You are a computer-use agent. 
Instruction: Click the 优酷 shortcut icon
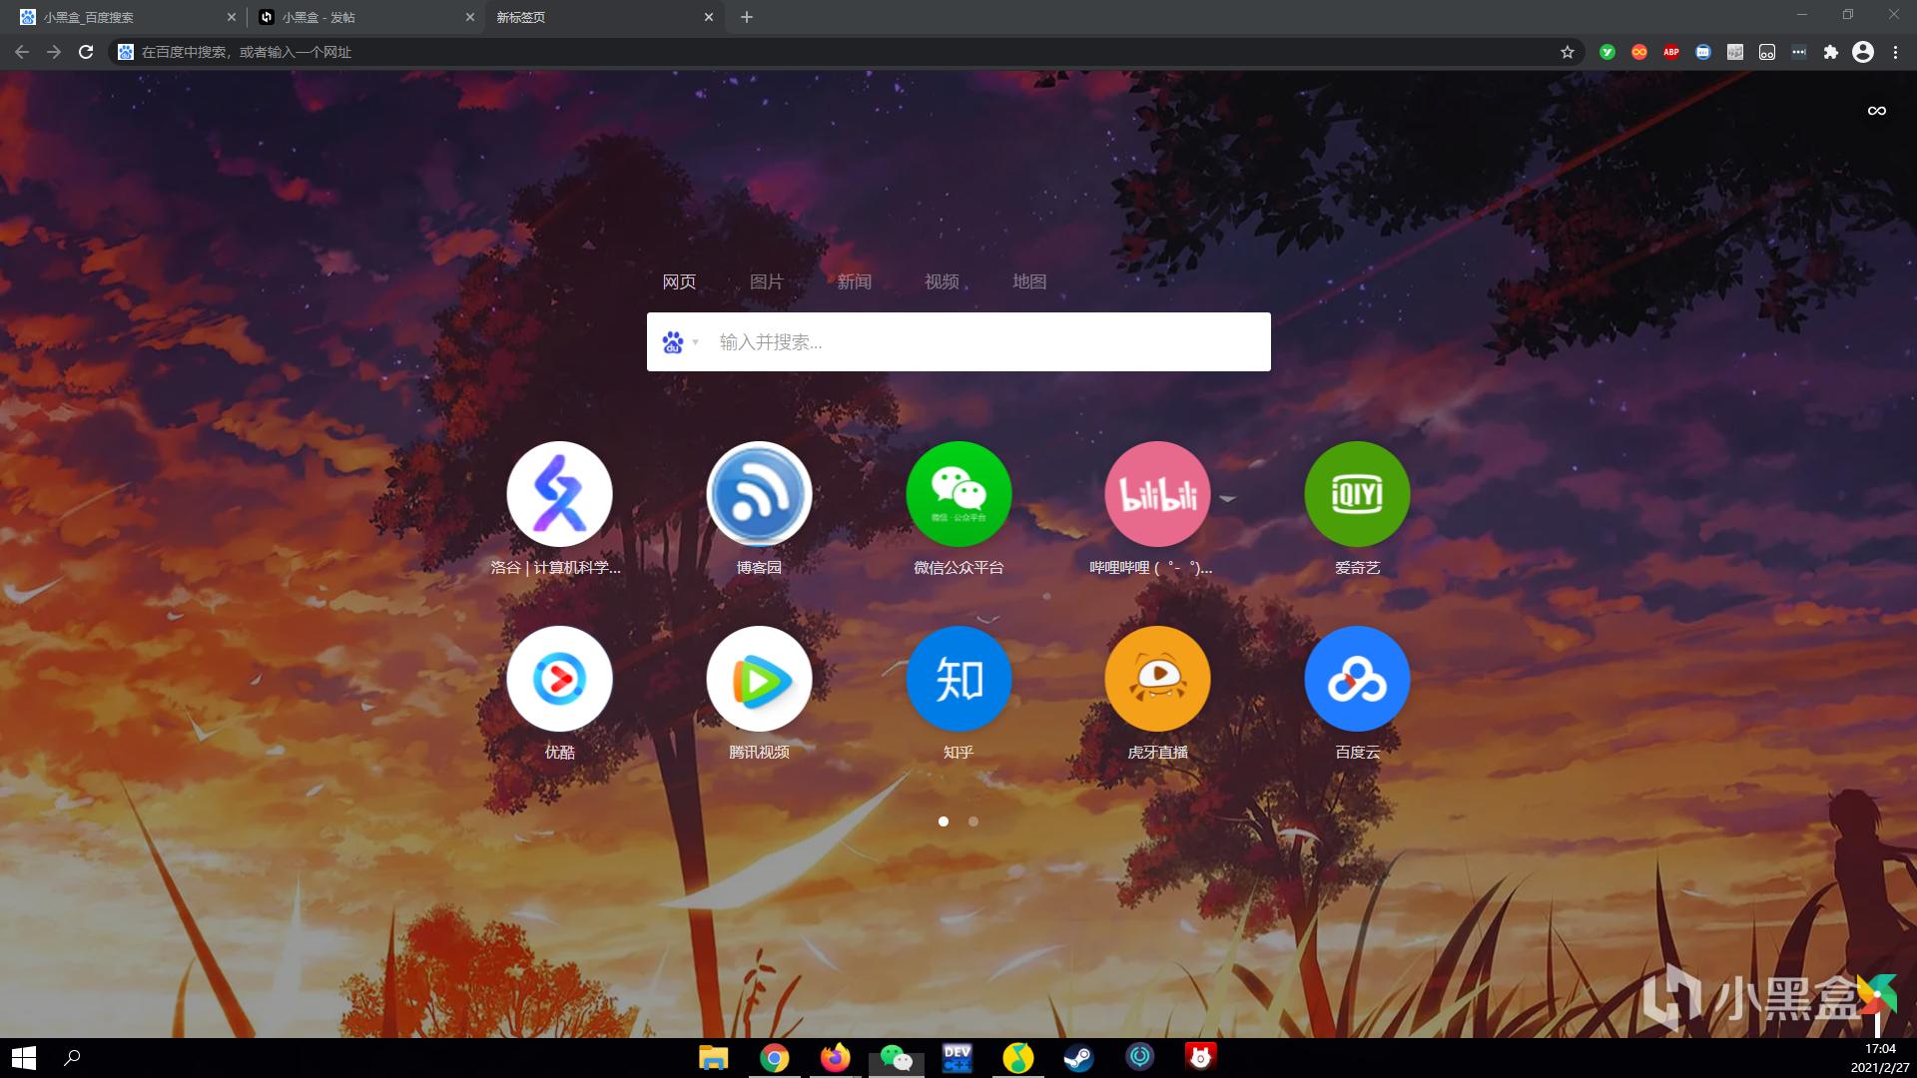point(559,679)
